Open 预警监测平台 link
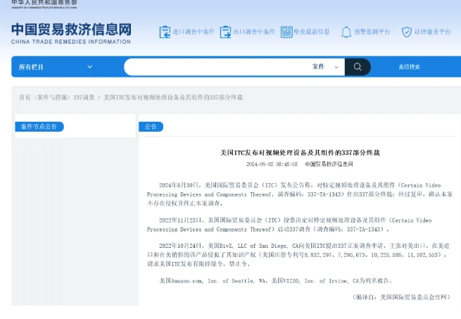This screenshot has width=461, height=319. pos(372,32)
